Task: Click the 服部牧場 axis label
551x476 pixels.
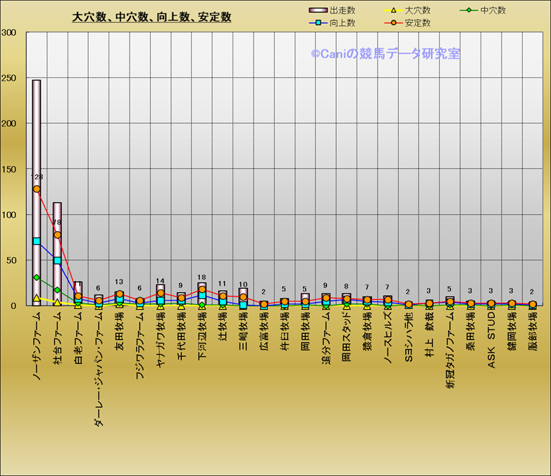Action: click(x=533, y=332)
